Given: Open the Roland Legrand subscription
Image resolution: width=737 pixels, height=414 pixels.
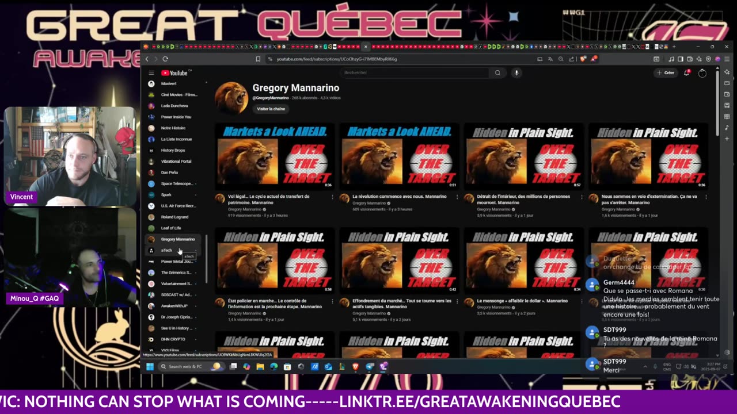Looking at the screenshot, I should click(x=173, y=217).
